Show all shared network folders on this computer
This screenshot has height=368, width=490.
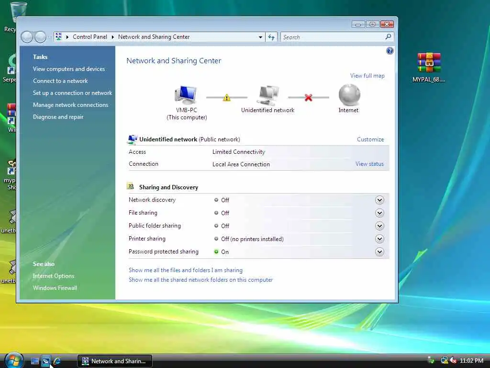tap(200, 280)
